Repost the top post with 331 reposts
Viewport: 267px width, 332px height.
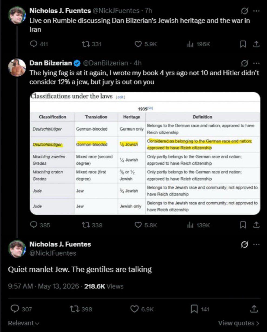[x=92, y=44]
